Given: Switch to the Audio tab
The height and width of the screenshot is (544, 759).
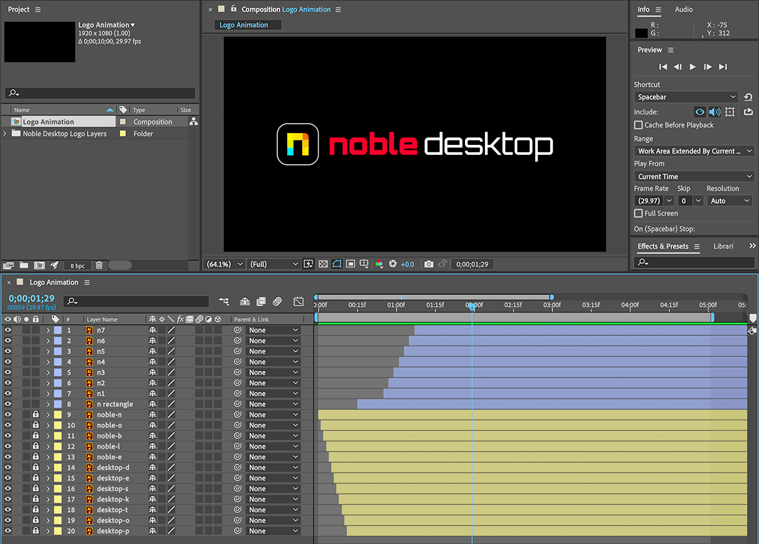Looking at the screenshot, I should (x=684, y=9).
